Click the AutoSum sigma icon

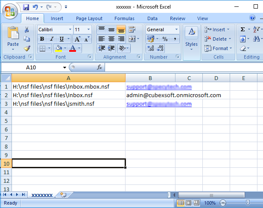[243, 30]
